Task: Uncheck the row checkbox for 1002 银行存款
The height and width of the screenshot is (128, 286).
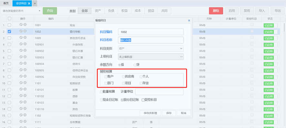Action: pos(9,32)
